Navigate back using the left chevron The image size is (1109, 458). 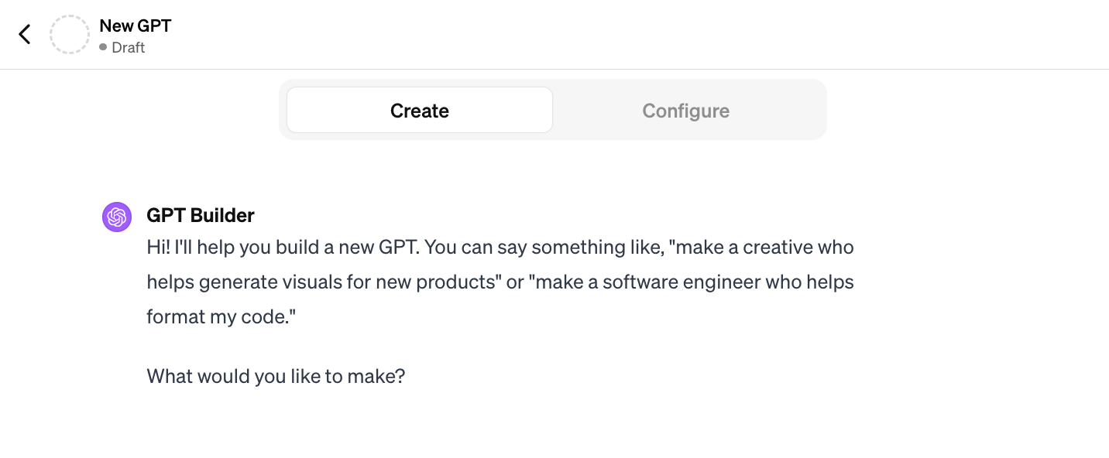[24, 34]
